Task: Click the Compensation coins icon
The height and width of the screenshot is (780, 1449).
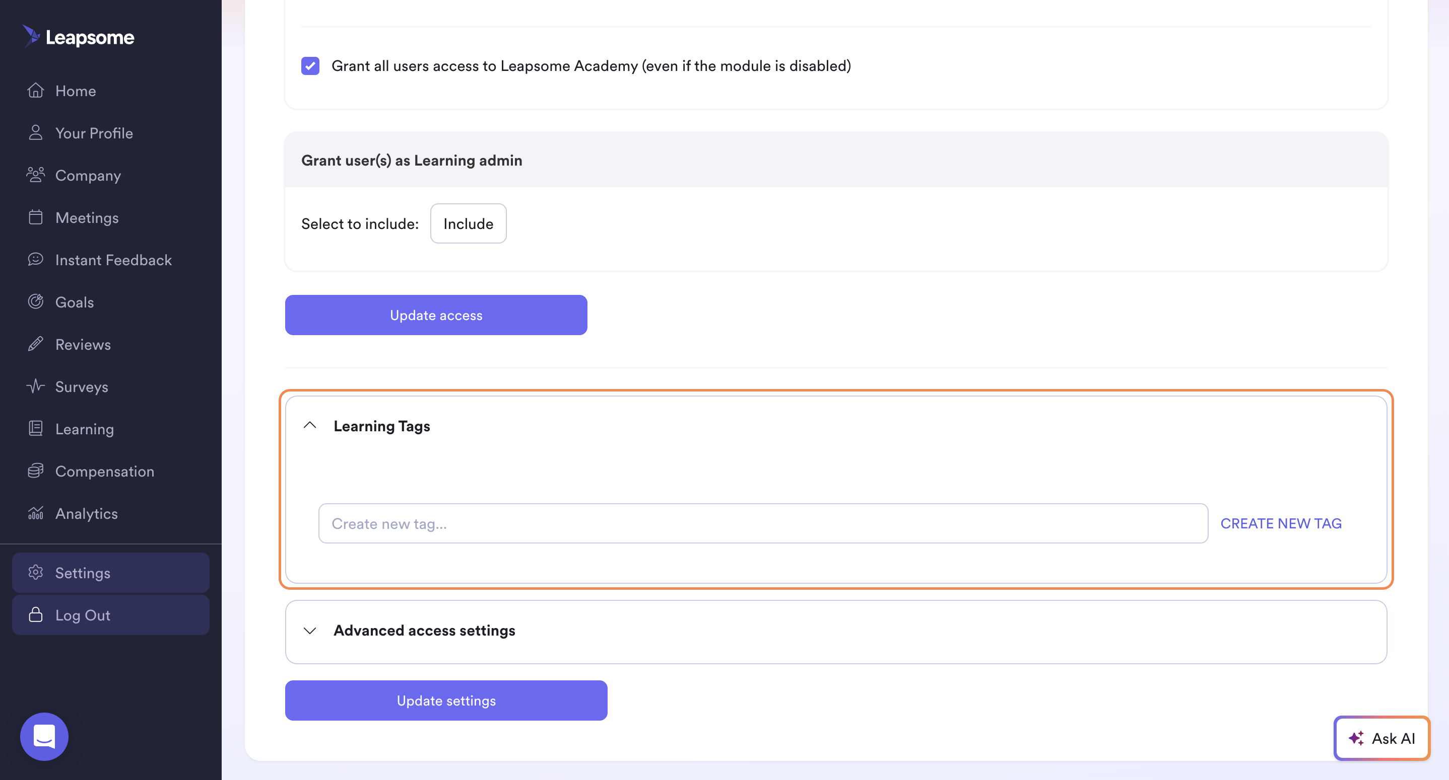Action: tap(35, 471)
